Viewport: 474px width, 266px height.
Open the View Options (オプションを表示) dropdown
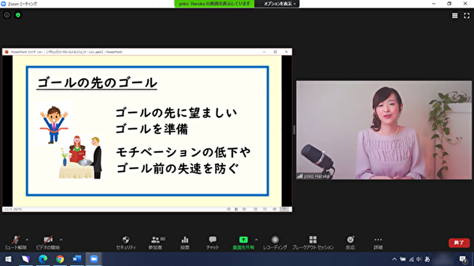(x=280, y=4)
